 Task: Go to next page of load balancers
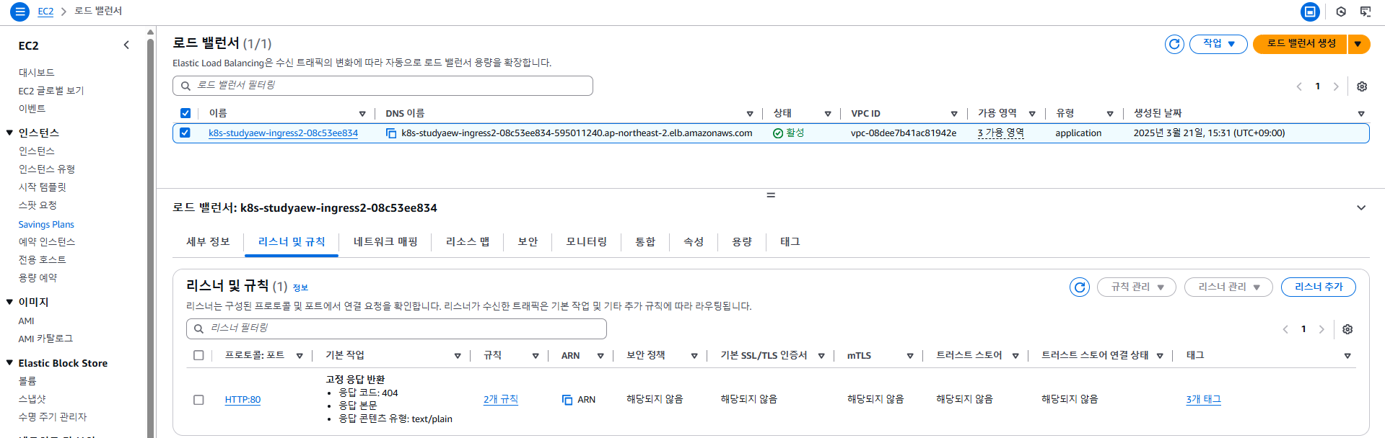pos(1336,86)
